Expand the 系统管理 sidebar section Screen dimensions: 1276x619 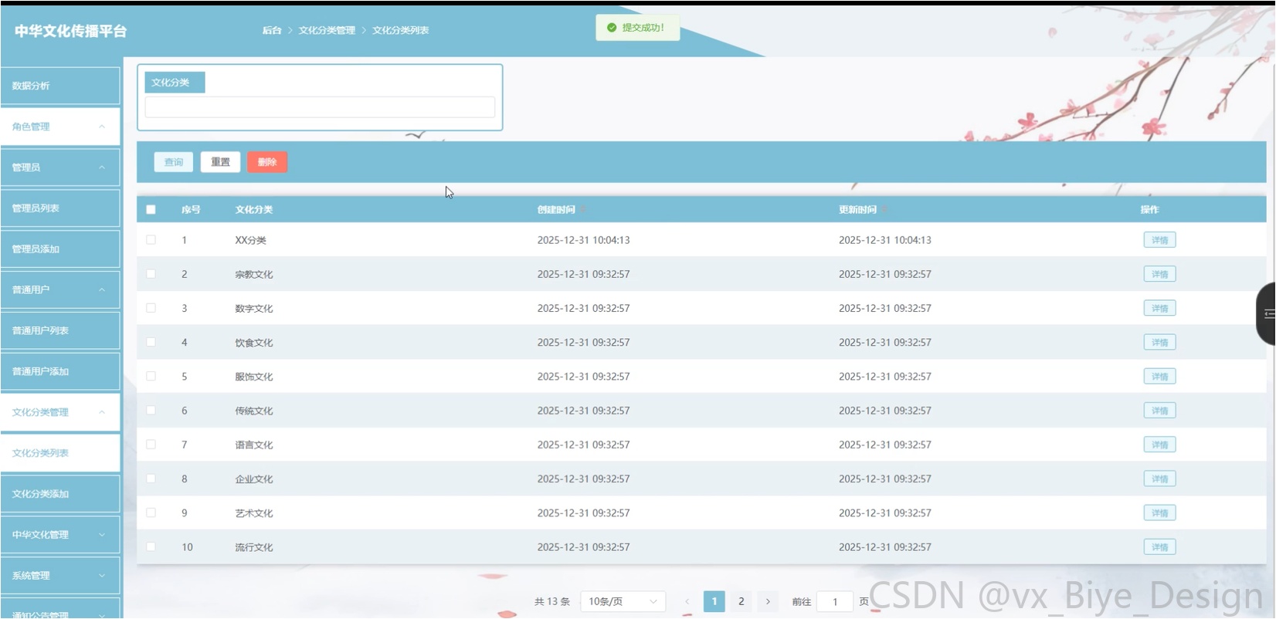point(60,576)
